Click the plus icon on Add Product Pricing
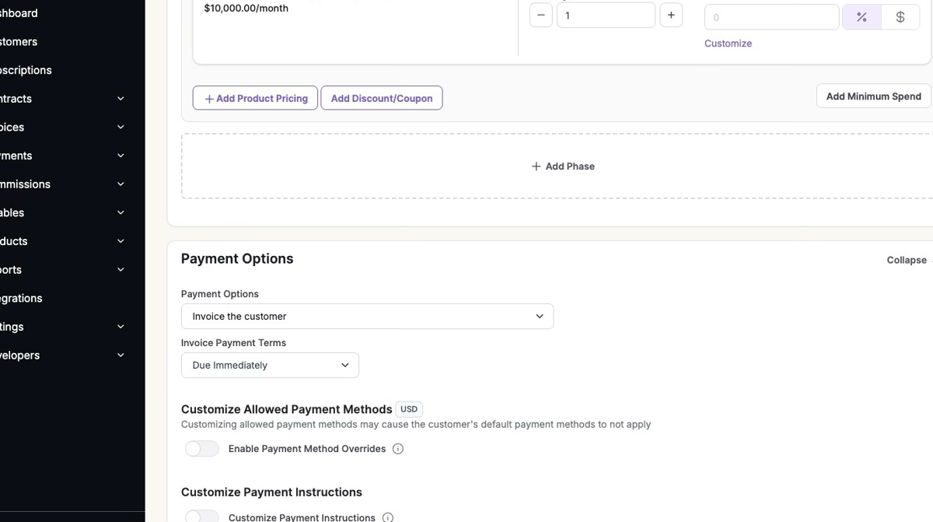Viewport: 933px width, 522px height. (x=209, y=99)
